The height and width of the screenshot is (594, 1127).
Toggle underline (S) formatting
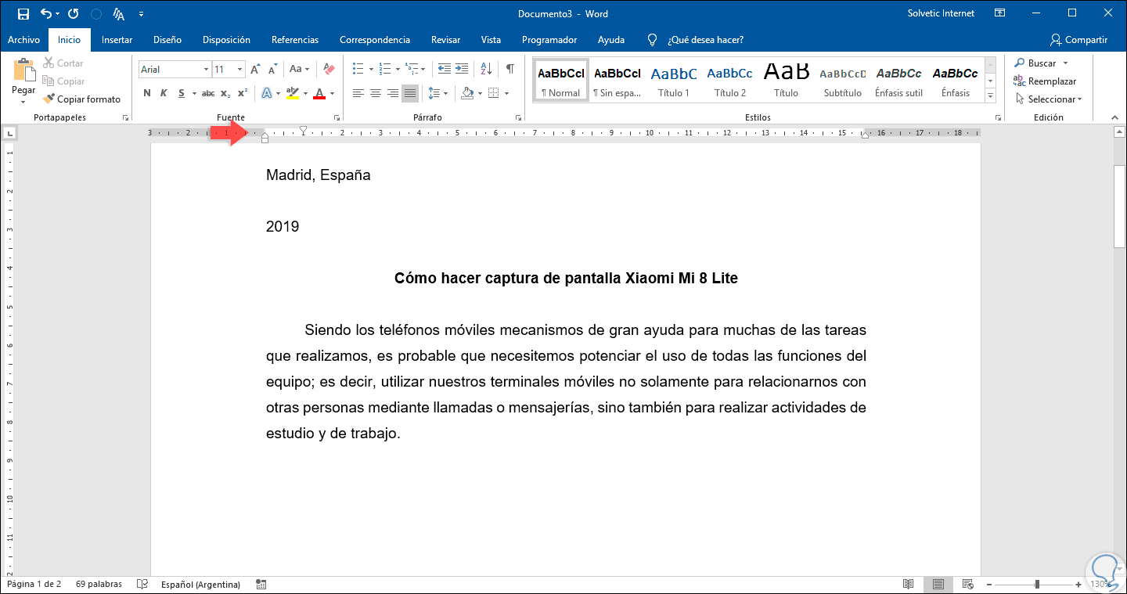tap(182, 93)
